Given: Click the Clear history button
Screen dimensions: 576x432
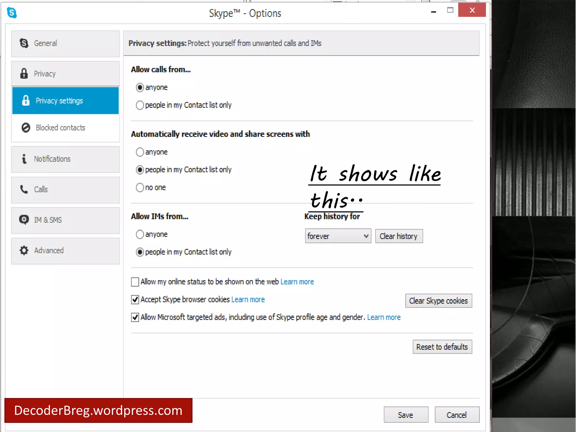Looking at the screenshot, I should pyautogui.click(x=399, y=236).
